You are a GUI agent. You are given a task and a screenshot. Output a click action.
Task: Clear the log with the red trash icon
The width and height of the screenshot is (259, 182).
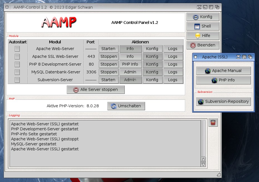pyautogui.click(x=213, y=123)
